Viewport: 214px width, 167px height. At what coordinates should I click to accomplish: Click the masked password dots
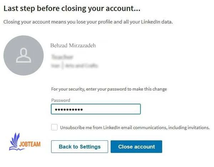click(67, 109)
